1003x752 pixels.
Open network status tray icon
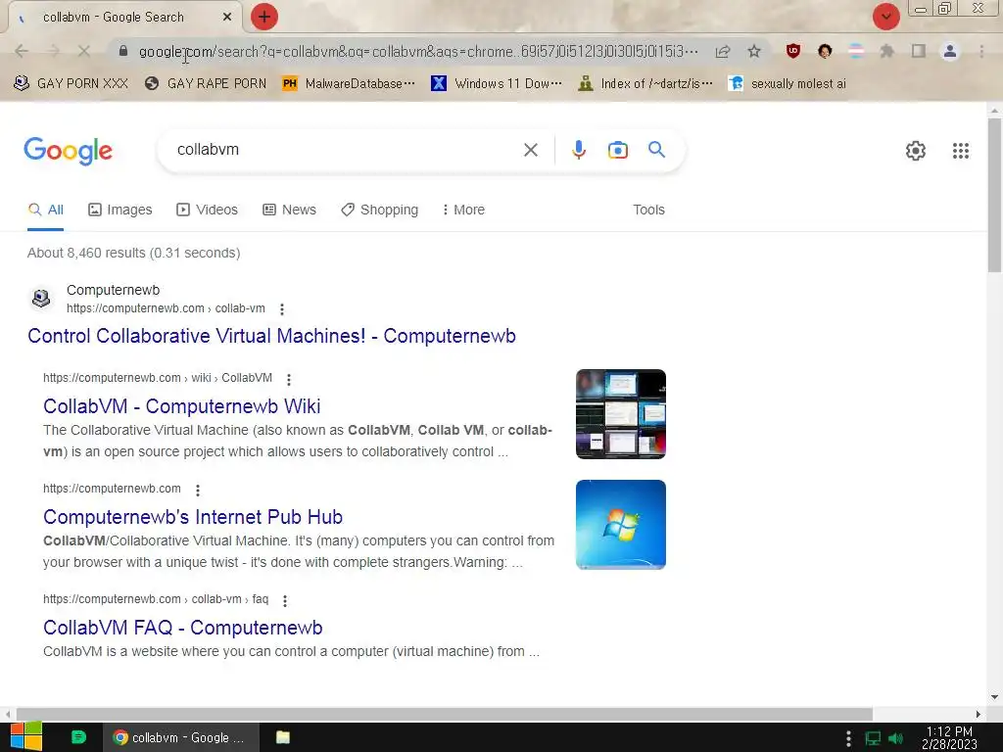(873, 738)
